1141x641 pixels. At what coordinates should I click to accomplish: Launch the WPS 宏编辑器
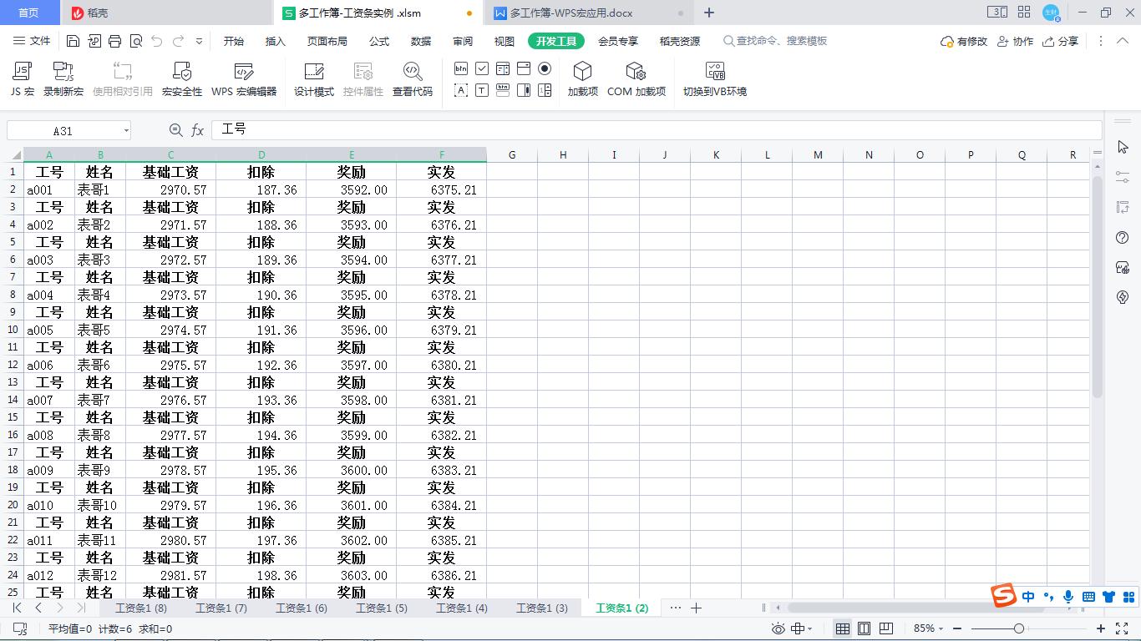(x=242, y=78)
